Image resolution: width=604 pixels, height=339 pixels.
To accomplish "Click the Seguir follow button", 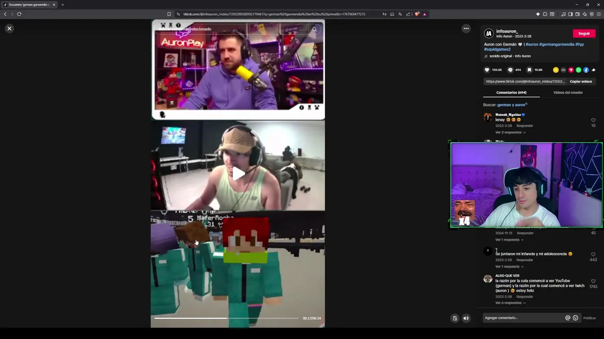I will [584, 33].
